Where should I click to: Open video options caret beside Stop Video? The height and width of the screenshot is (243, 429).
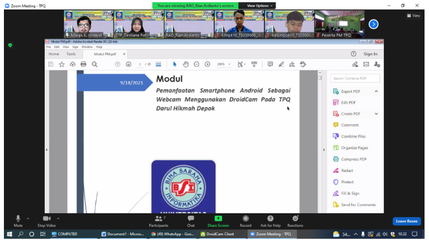tap(58, 218)
